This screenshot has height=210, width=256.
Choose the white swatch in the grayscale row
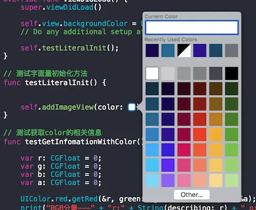click(x=152, y=73)
